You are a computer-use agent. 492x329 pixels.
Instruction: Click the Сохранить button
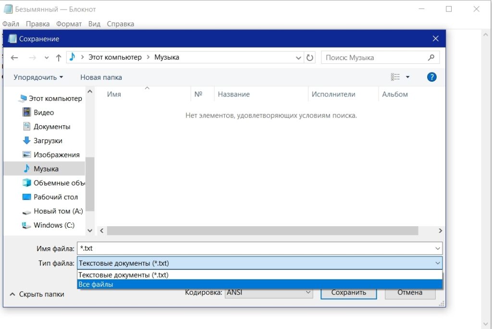(349, 292)
